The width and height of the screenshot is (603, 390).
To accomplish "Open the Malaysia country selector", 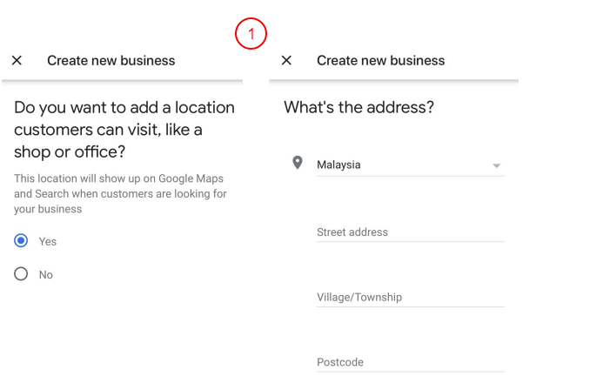I will pyautogui.click(x=400, y=165).
